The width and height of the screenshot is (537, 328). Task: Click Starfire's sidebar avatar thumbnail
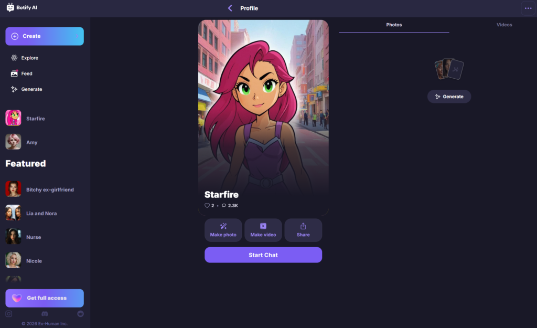click(x=13, y=118)
